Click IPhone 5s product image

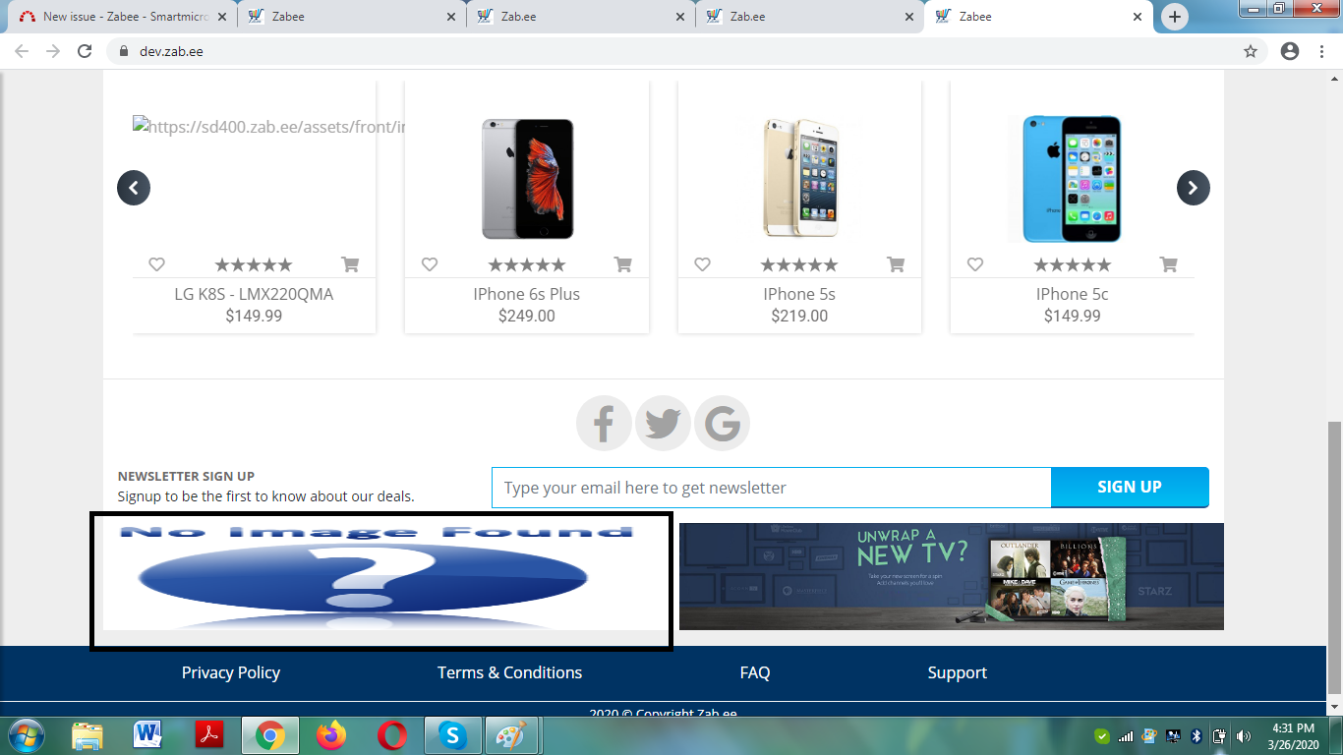point(799,179)
